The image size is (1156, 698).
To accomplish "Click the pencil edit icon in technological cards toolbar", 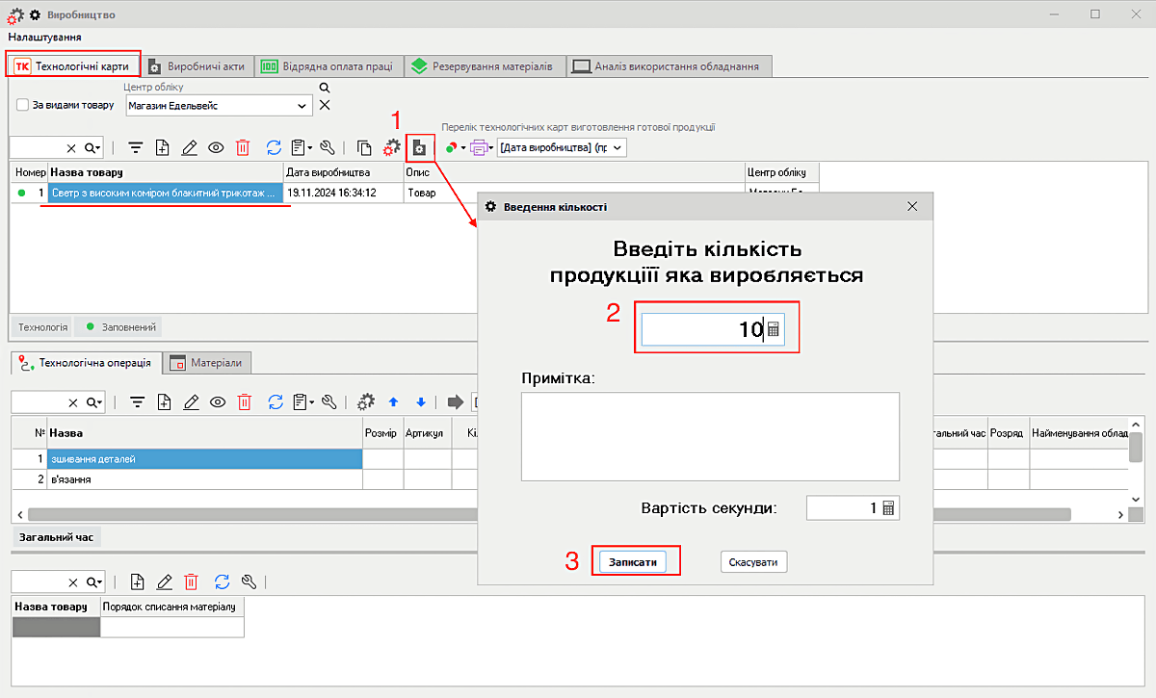I will pyautogui.click(x=189, y=147).
